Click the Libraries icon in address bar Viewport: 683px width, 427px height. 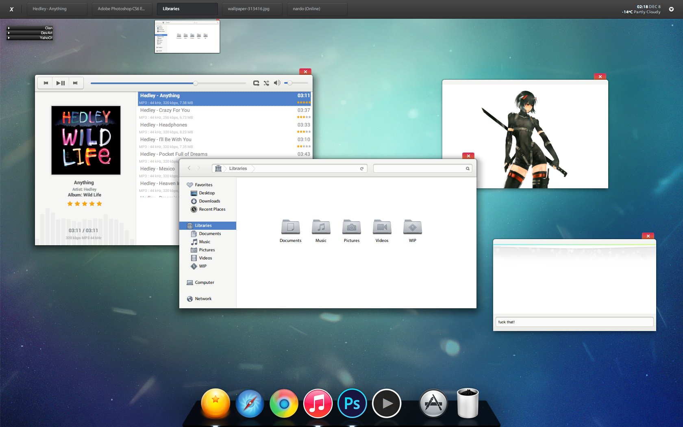[218, 168]
